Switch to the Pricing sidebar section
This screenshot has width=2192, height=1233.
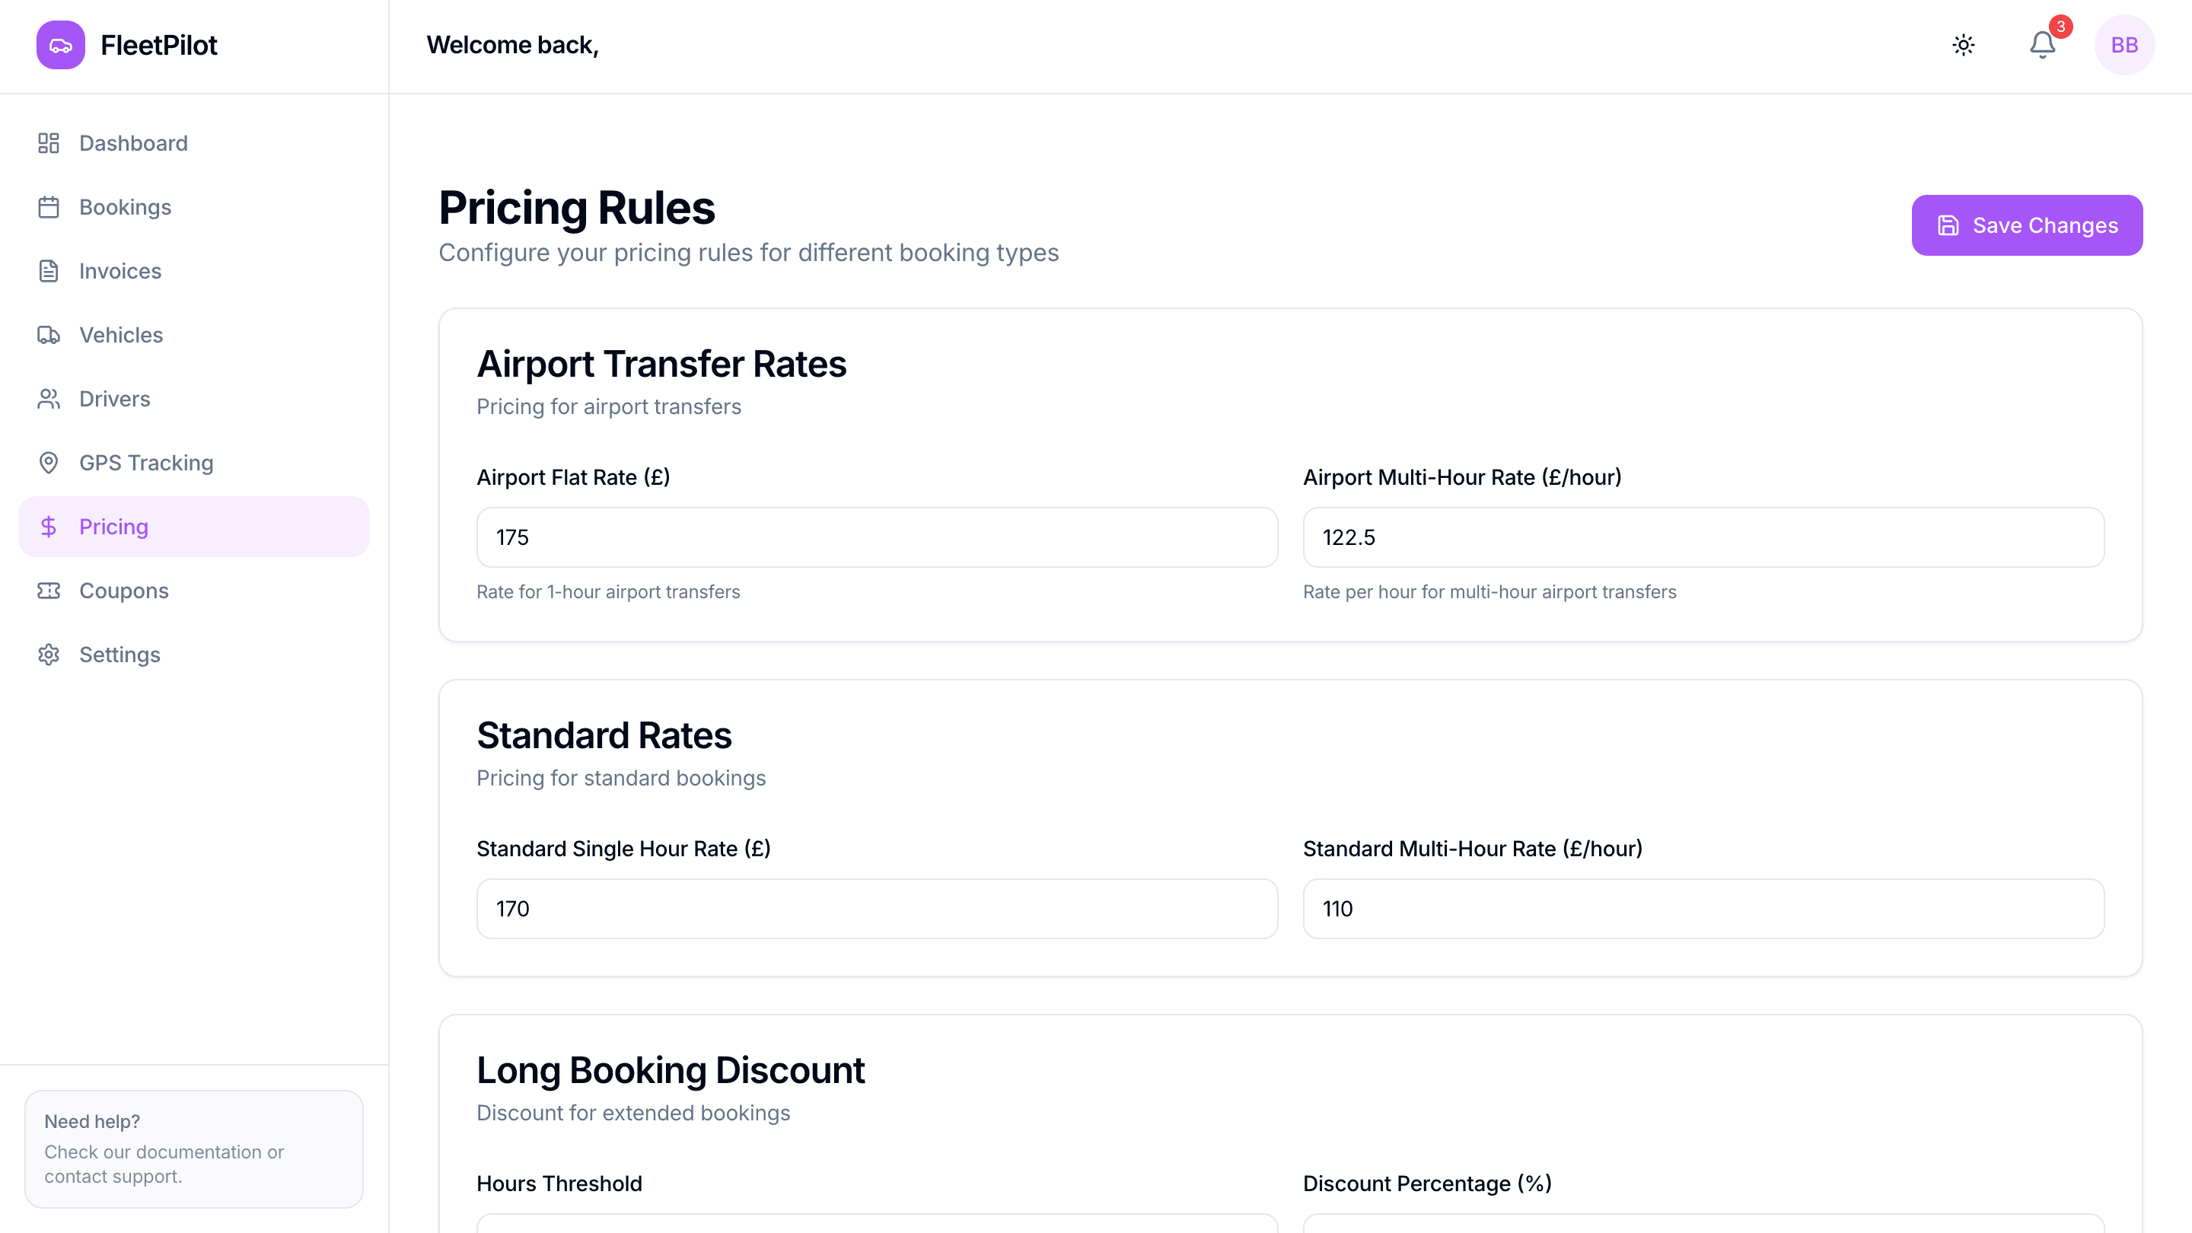click(114, 526)
